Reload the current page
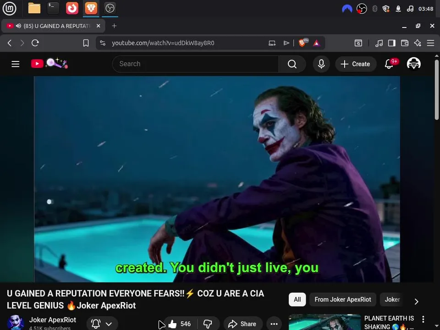Image resolution: width=440 pixels, height=330 pixels. [35, 43]
